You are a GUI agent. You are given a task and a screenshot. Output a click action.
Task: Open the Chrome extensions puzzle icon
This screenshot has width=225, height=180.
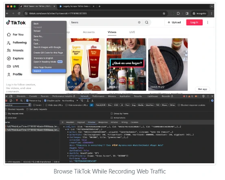(178, 13)
